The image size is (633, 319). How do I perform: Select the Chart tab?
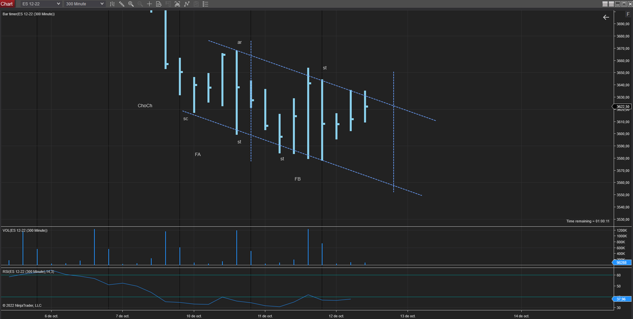[7, 4]
